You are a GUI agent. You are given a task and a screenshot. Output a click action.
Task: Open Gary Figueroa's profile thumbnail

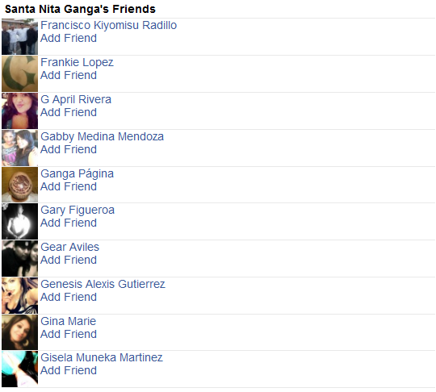click(19, 222)
